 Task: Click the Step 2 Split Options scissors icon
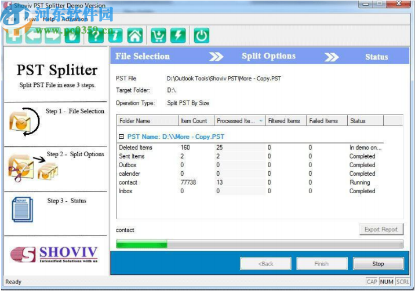(x=32, y=168)
